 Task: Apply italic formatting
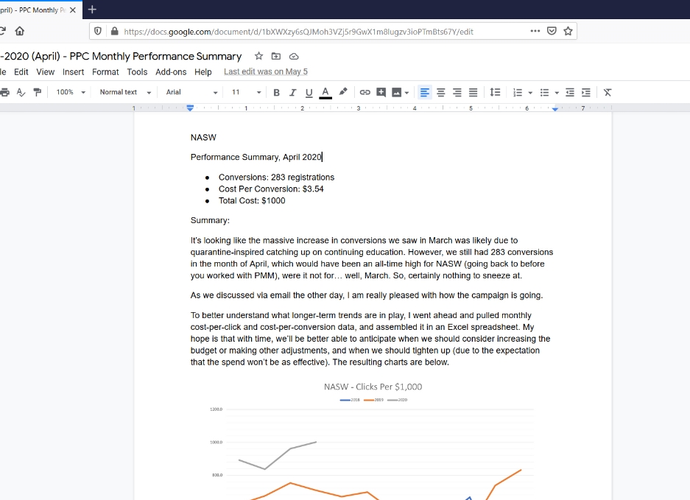292,92
